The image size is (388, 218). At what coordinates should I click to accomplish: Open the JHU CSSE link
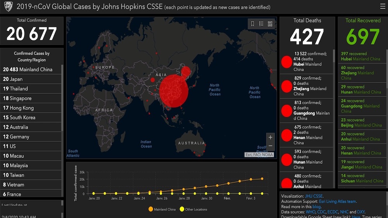pos(314,196)
